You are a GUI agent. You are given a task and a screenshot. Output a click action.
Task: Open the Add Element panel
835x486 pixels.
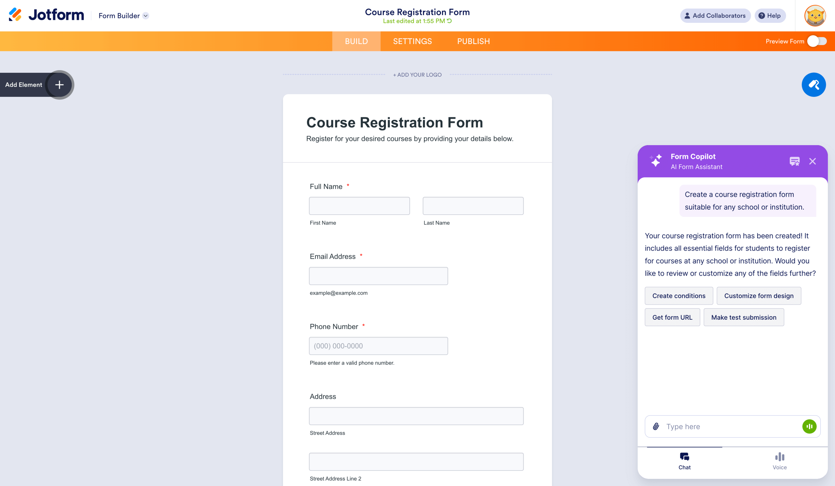[x=59, y=85]
